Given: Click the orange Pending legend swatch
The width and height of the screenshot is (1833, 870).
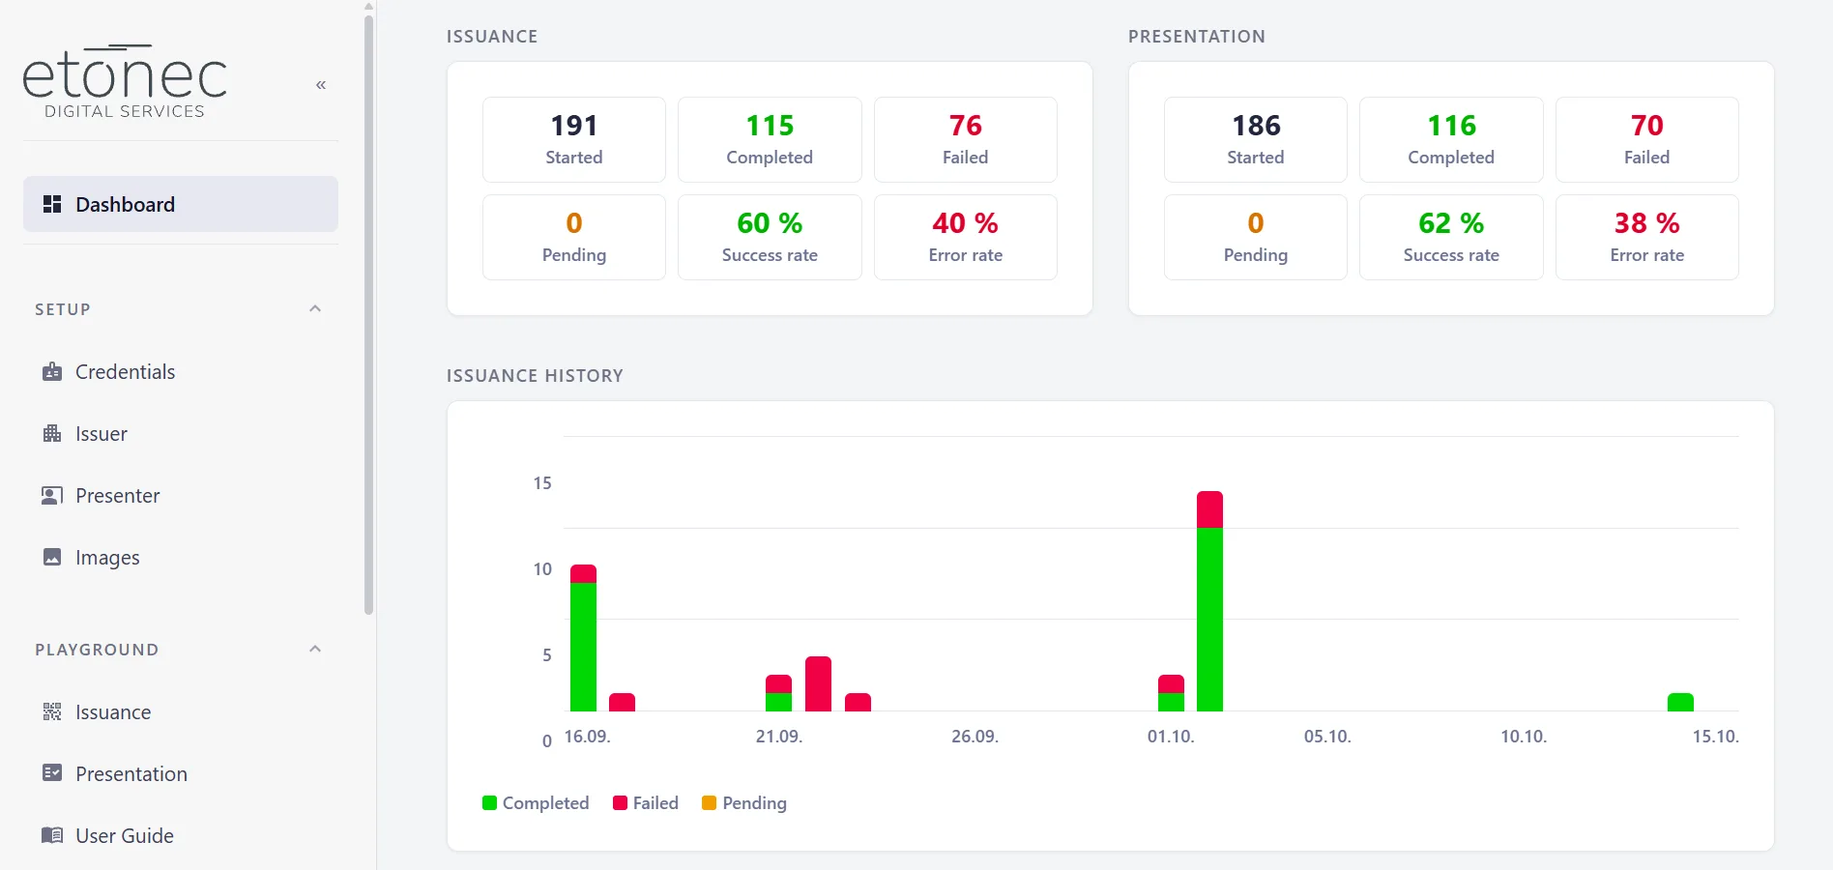Looking at the screenshot, I should click(x=710, y=803).
